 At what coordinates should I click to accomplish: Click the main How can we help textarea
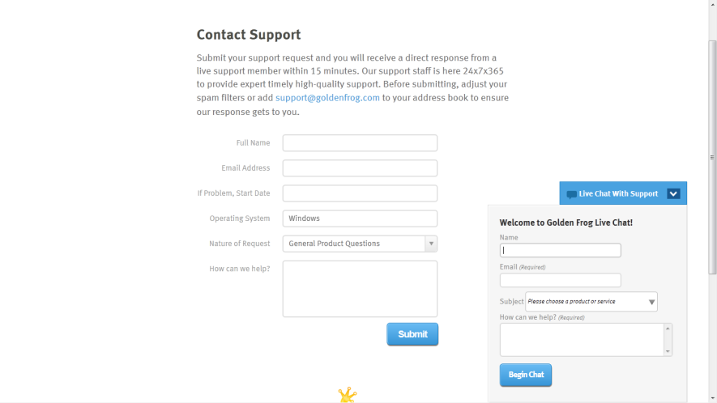tap(360, 289)
